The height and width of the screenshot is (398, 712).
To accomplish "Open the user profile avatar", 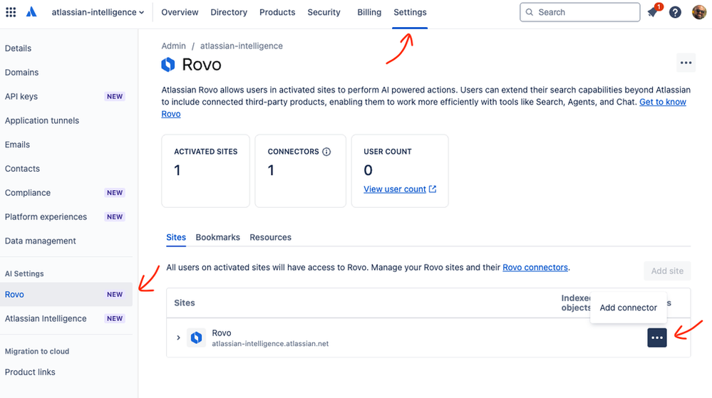I will point(699,12).
